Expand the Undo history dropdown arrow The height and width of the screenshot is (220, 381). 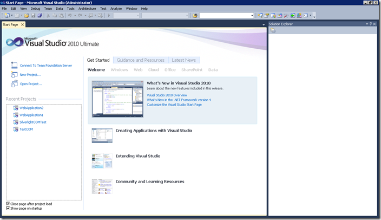point(75,16)
